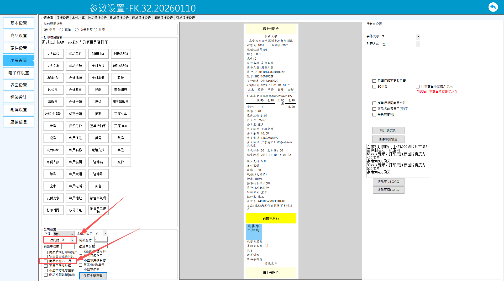Open the 对齐方式 alignment dropdown
This screenshot has width=504, height=281.
[x=418, y=44]
